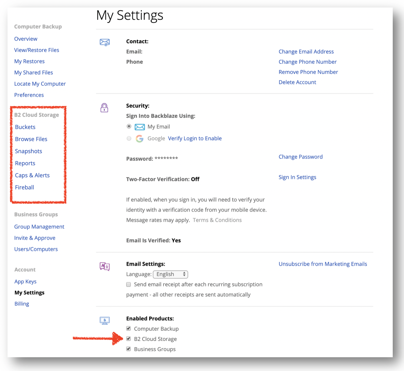Click the My Email envelope icon
404x371 pixels.
point(140,127)
